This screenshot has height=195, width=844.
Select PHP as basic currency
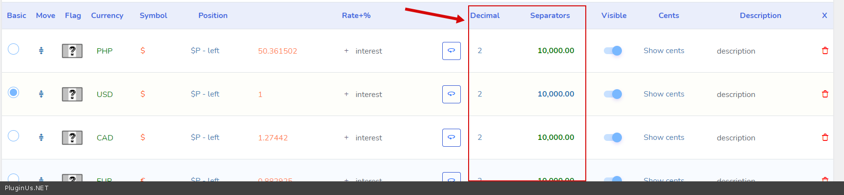14,49
